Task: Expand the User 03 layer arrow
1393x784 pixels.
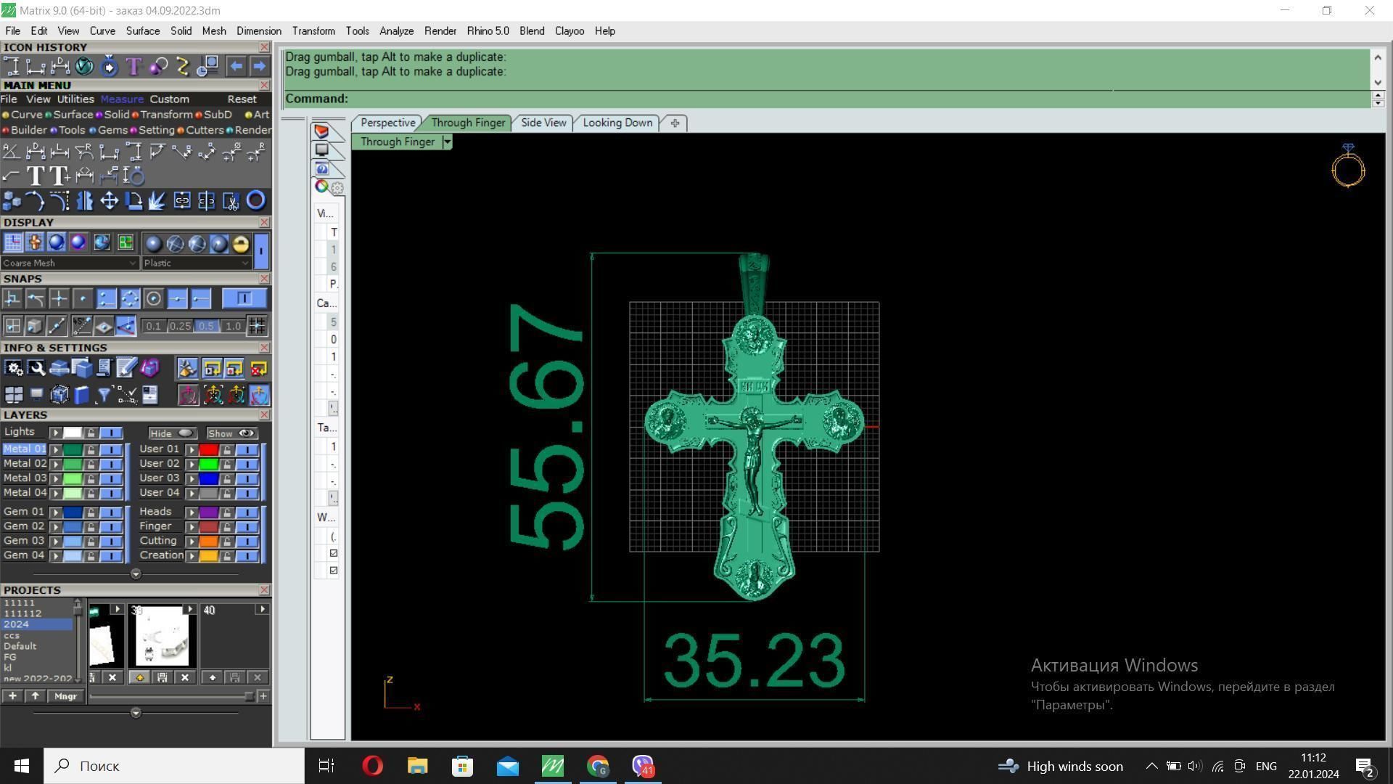Action: pos(192,479)
